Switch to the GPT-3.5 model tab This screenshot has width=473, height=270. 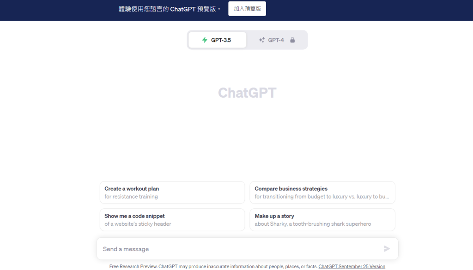click(x=218, y=40)
